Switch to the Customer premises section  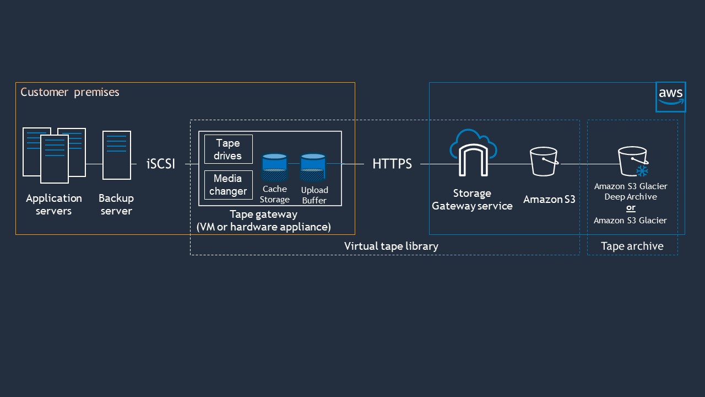69,92
